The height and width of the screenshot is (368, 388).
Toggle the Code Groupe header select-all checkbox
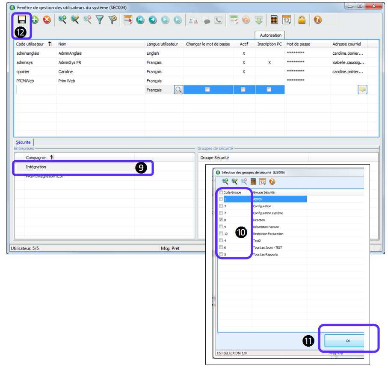[x=221, y=192]
